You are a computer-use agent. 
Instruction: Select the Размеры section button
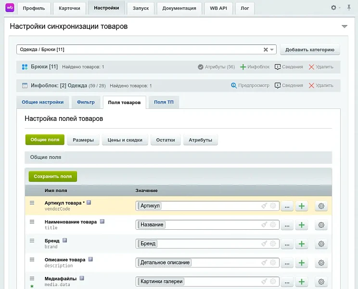click(x=83, y=140)
